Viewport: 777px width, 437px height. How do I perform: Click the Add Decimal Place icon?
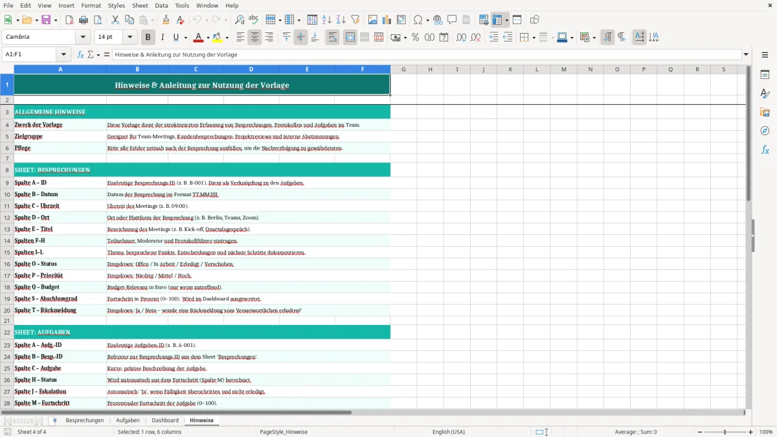(461, 38)
